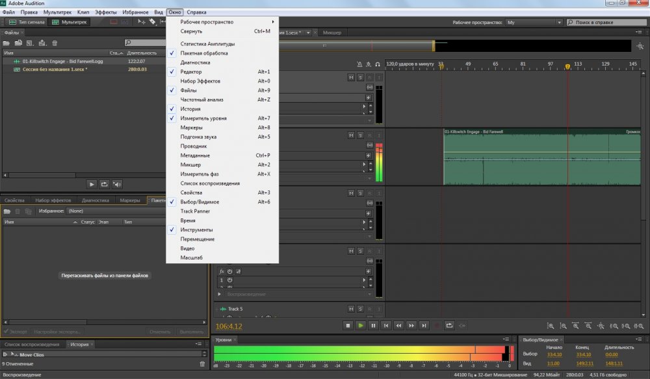The image size is (650, 379).
Task: Open session tab dropdown arrow in editor
Action: 308,33
